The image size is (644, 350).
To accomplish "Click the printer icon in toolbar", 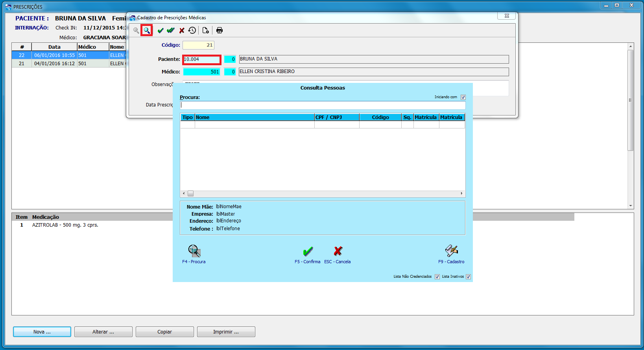I will pos(220,30).
